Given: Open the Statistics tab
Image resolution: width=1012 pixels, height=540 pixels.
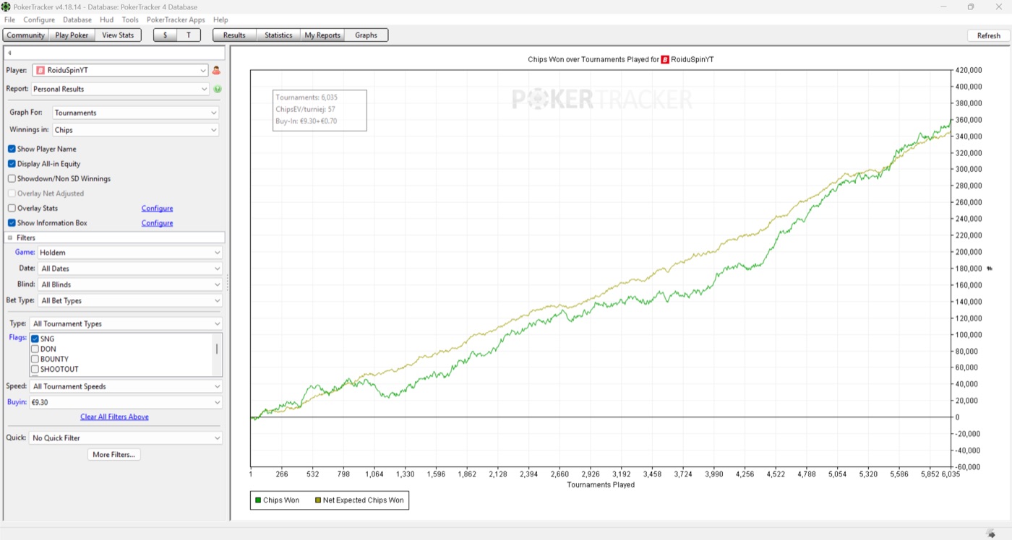Looking at the screenshot, I should click(278, 35).
